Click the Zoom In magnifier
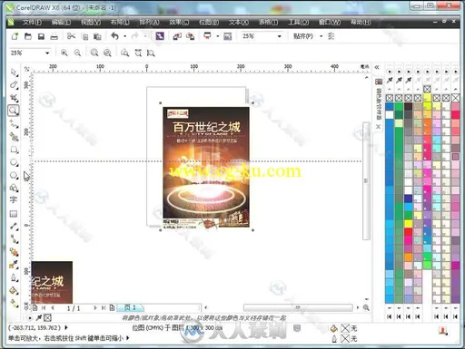 (x=64, y=53)
